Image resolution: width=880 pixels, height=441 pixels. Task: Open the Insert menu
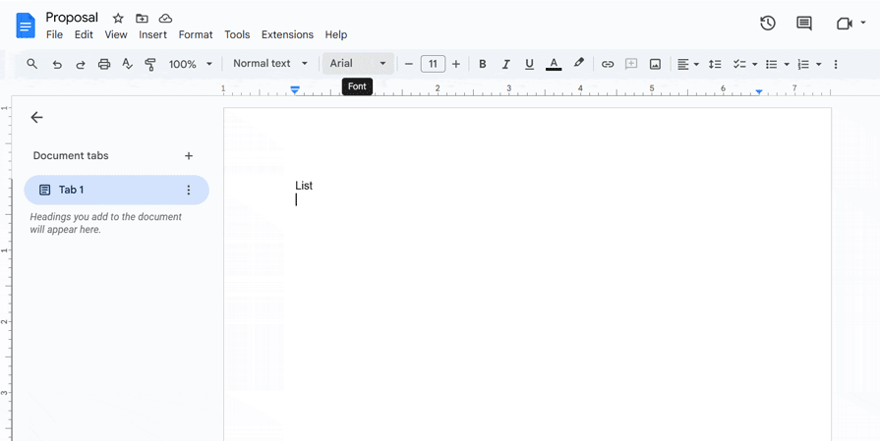coord(152,34)
